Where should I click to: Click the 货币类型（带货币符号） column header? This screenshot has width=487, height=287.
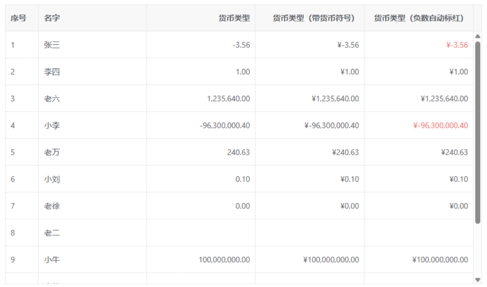tap(309, 18)
